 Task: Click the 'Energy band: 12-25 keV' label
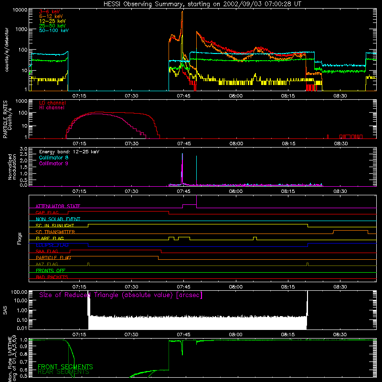(x=69, y=152)
